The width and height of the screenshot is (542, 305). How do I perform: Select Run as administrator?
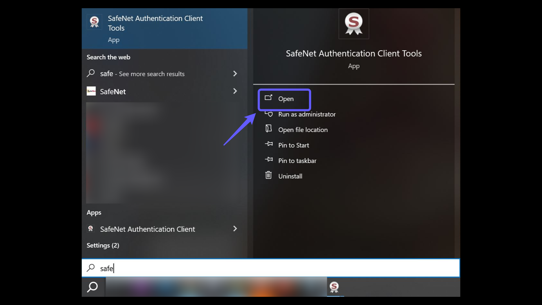point(307,114)
